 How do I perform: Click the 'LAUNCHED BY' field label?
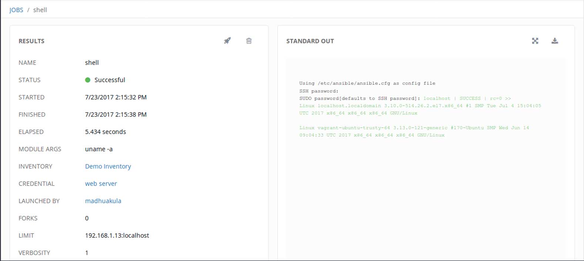(39, 201)
